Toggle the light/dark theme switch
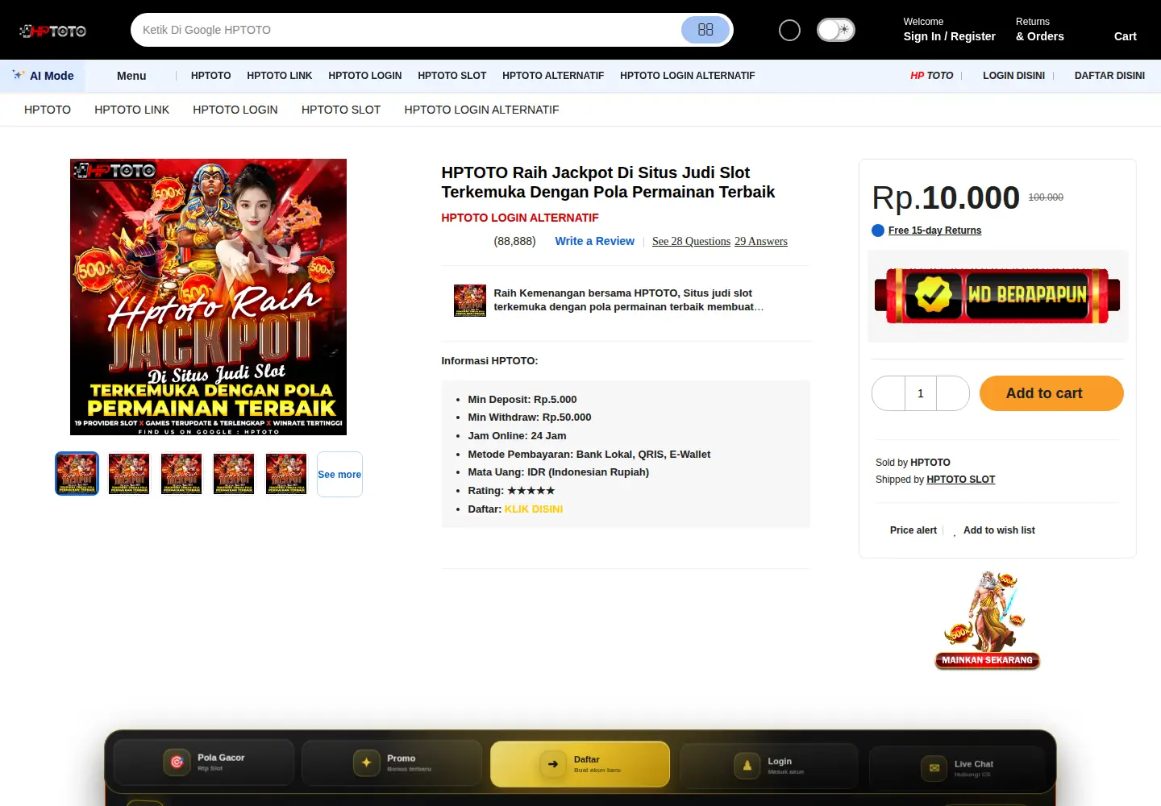This screenshot has height=806, width=1161. pyautogui.click(x=836, y=30)
